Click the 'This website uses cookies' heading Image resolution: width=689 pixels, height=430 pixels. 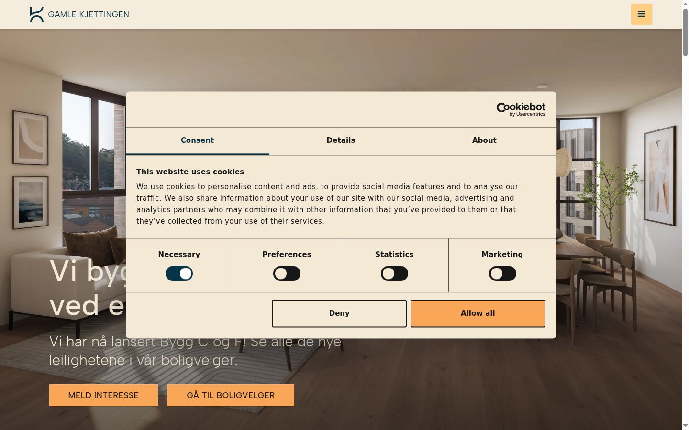tap(190, 172)
